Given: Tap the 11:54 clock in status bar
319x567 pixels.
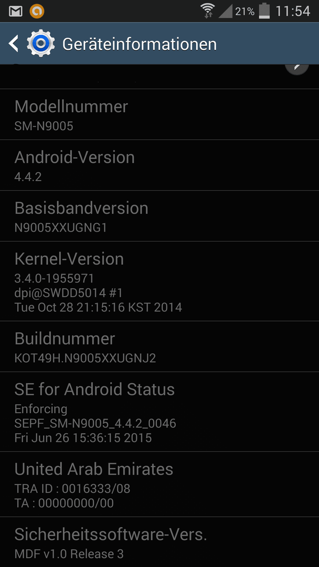Looking at the screenshot, I should pos(293,11).
